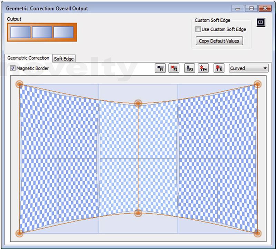Click the F2 toolbar icon with red X
Viewport: 276px width, 249px height.
(x=174, y=68)
